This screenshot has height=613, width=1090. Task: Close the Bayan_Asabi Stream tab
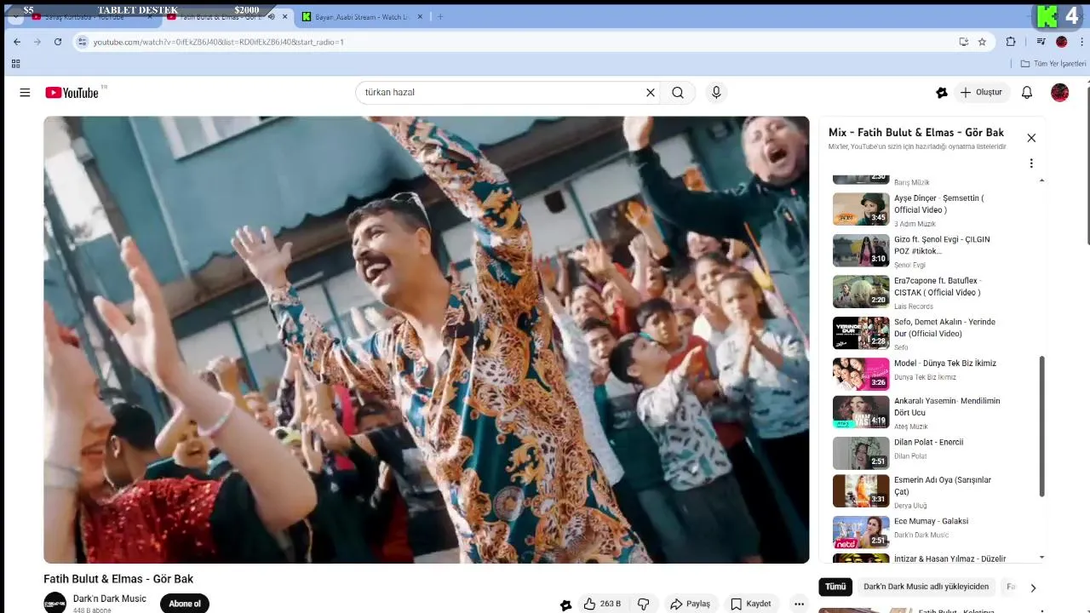[421, 17]
